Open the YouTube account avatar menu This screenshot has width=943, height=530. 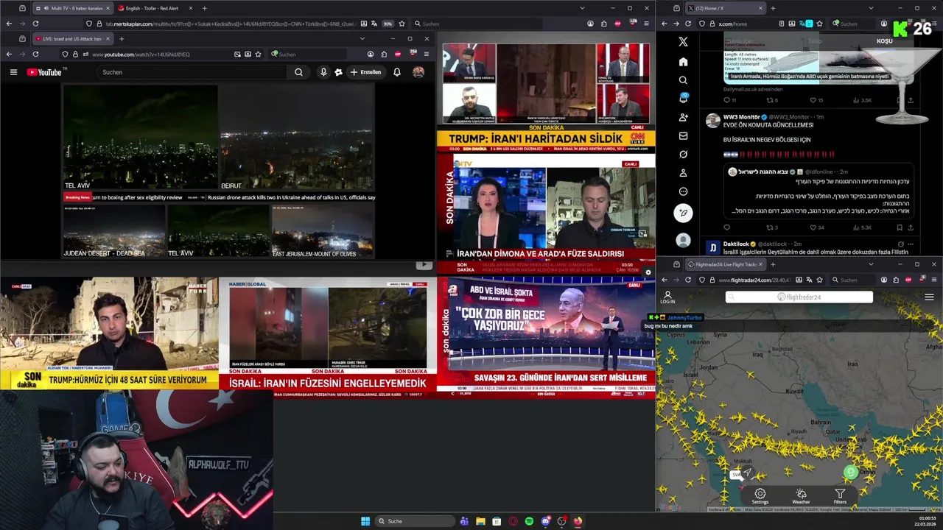tap(418, 72)
